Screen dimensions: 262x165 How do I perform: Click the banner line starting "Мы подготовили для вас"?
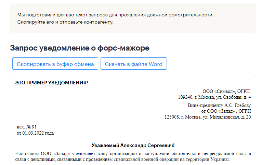pyautogui.click(x=115, y=15)
